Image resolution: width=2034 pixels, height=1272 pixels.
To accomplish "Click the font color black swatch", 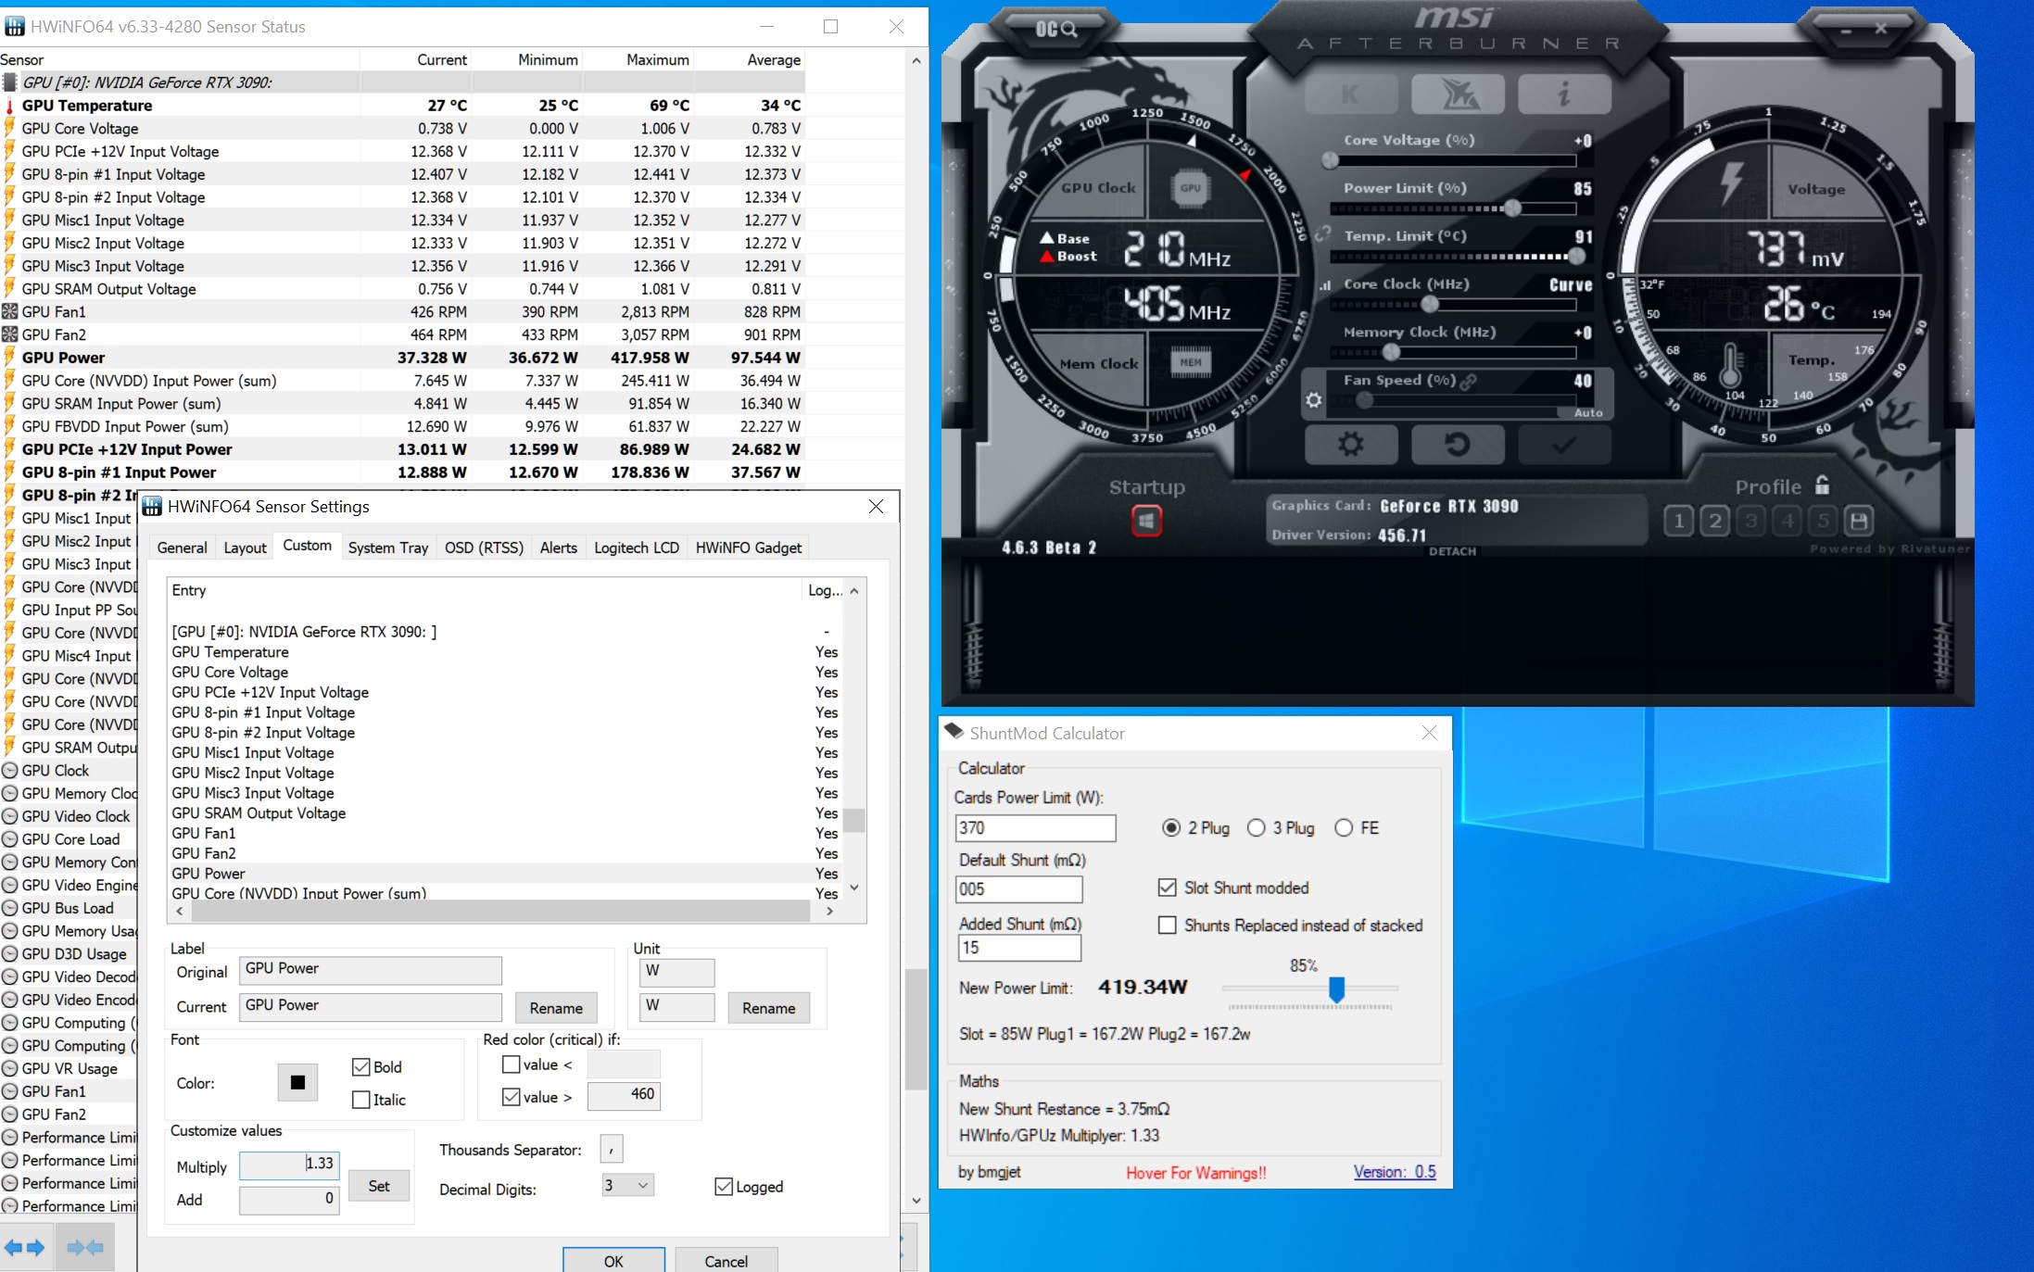I will point(297,1082).
